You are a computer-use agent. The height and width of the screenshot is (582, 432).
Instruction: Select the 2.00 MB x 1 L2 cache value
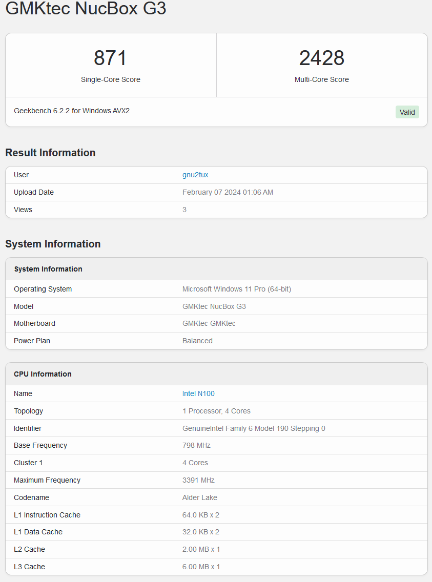click(201, 549)
